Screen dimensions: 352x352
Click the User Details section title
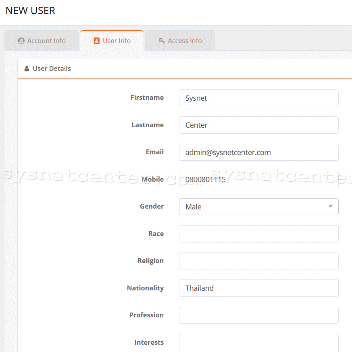(x=52, y=68)
